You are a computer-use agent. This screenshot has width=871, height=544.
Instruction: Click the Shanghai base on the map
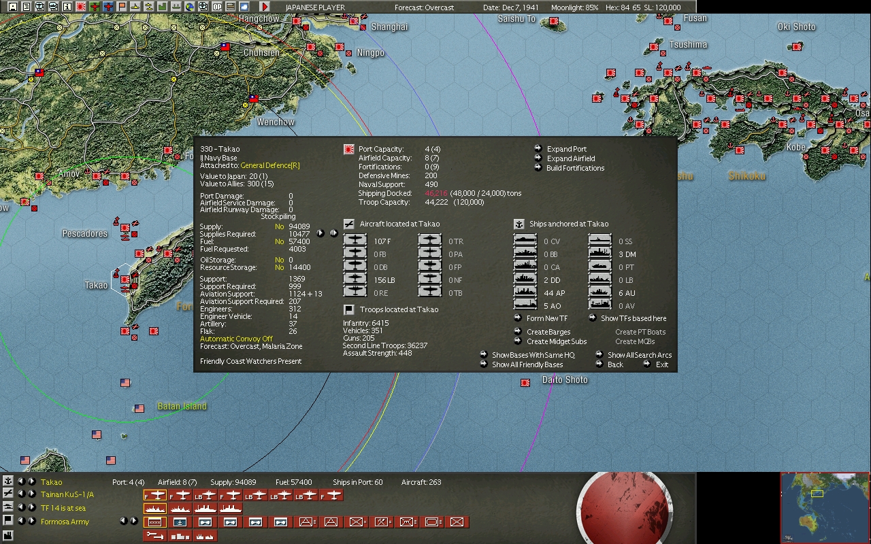click(354, 22)
